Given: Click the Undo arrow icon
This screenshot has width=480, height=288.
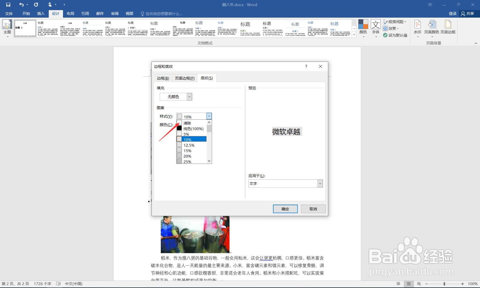Looking at the screenshot, I should 21,4.
